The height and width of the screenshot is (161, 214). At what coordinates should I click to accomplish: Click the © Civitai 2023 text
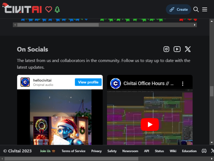coord(18,151)
